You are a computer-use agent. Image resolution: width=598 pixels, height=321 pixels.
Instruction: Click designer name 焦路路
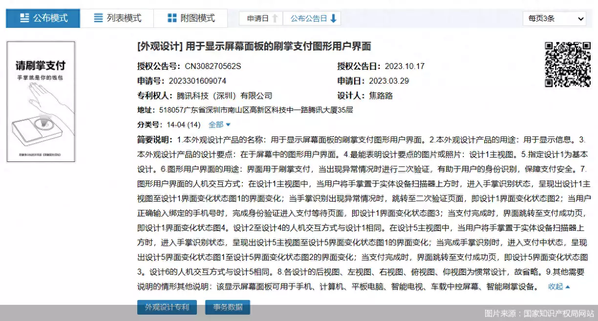click(x=381, y=95)
